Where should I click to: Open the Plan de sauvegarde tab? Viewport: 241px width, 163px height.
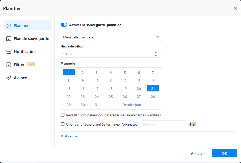click(31, 39)
